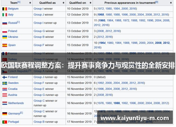Select '17 November 2019' date cell
This screenshot has height=127, width=176.
(79, 122)
